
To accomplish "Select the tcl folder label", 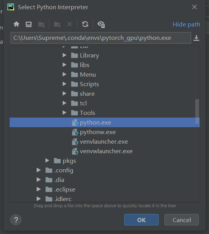I will 83,103.
